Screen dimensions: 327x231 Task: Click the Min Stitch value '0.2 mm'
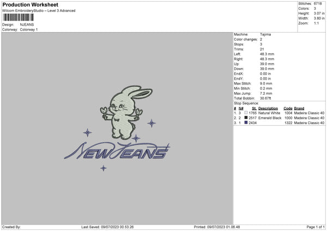(x=266, y=88)
